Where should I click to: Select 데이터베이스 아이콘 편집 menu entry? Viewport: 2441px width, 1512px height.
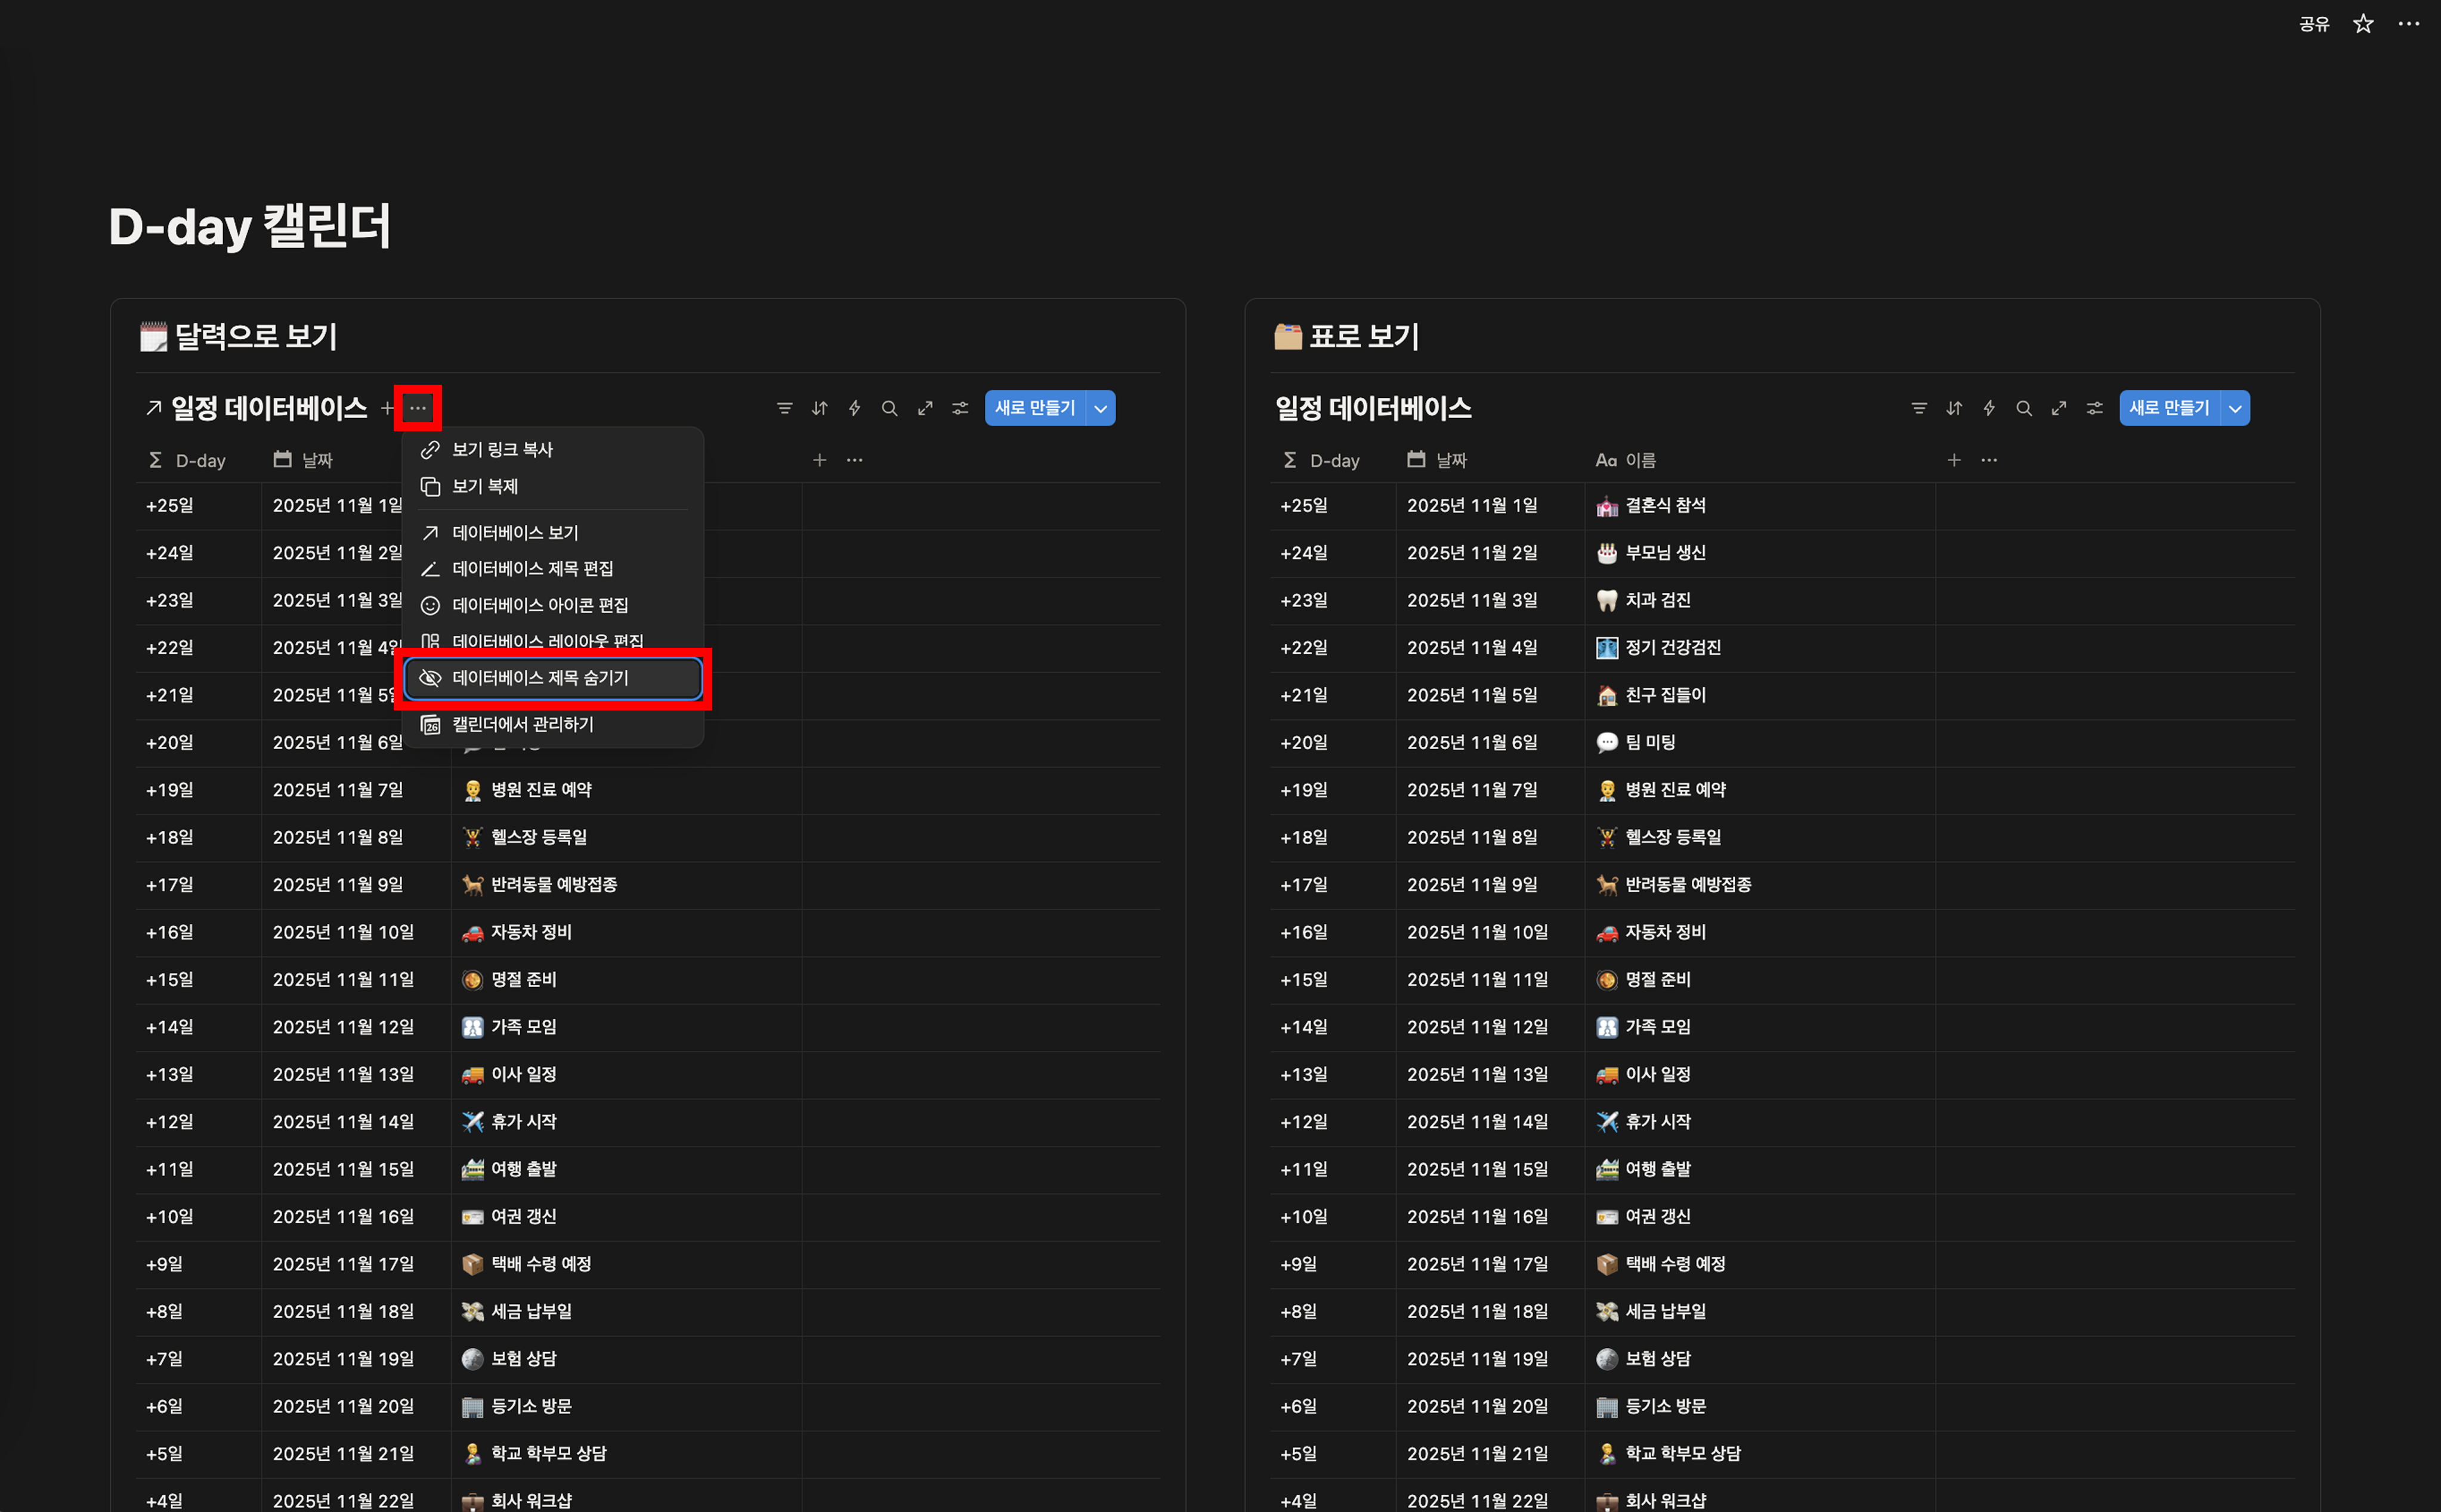pyautogui.click(x=540, y=605)
